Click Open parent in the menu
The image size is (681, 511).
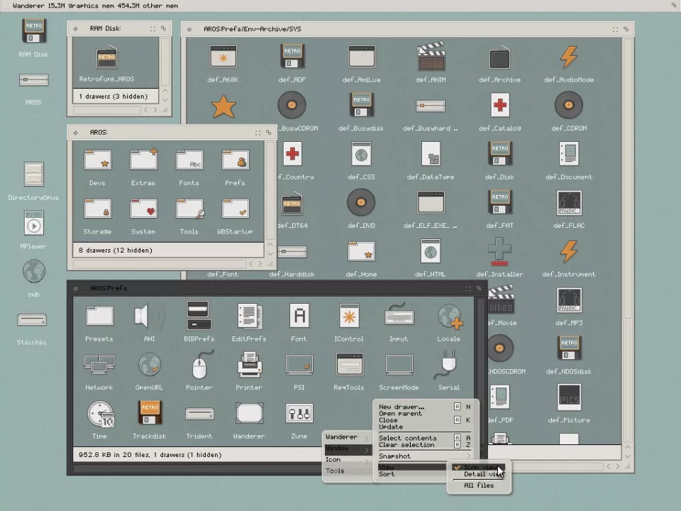tap(400, 413)
